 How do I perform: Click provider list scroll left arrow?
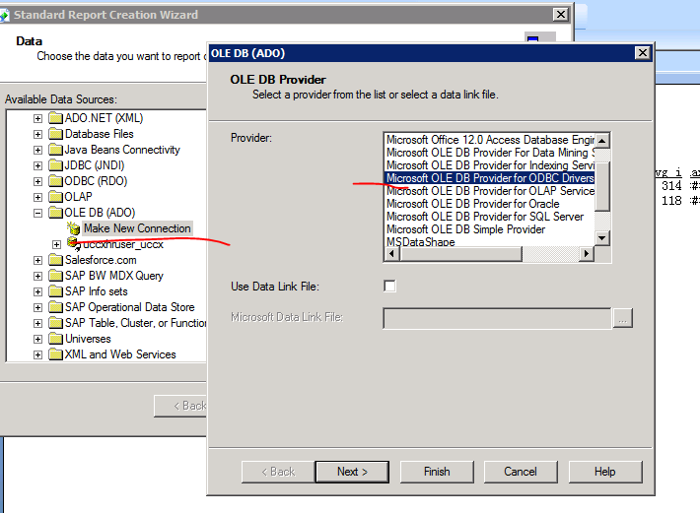coord(391,254)
